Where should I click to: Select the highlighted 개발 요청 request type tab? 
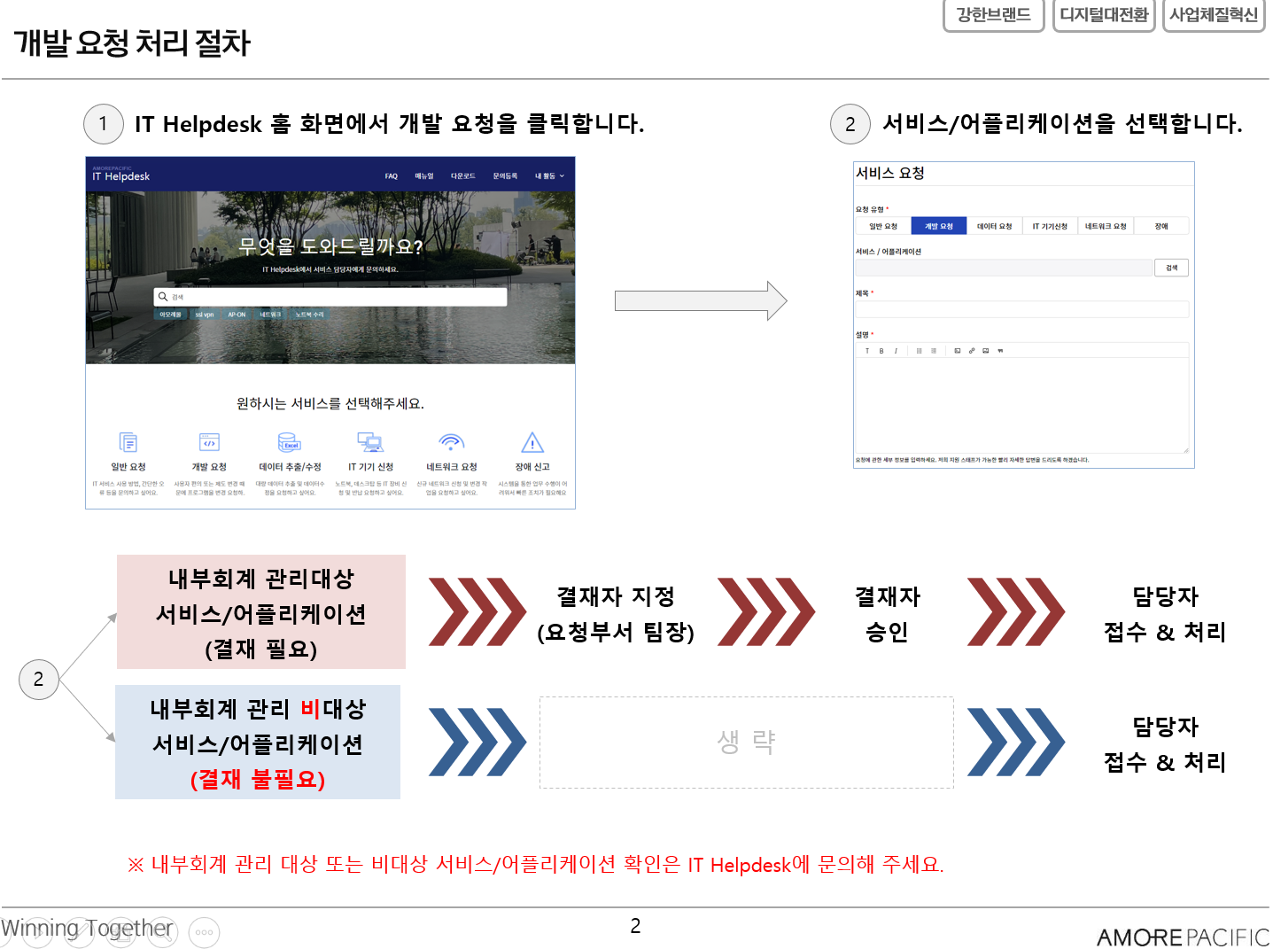coord(939,226)
